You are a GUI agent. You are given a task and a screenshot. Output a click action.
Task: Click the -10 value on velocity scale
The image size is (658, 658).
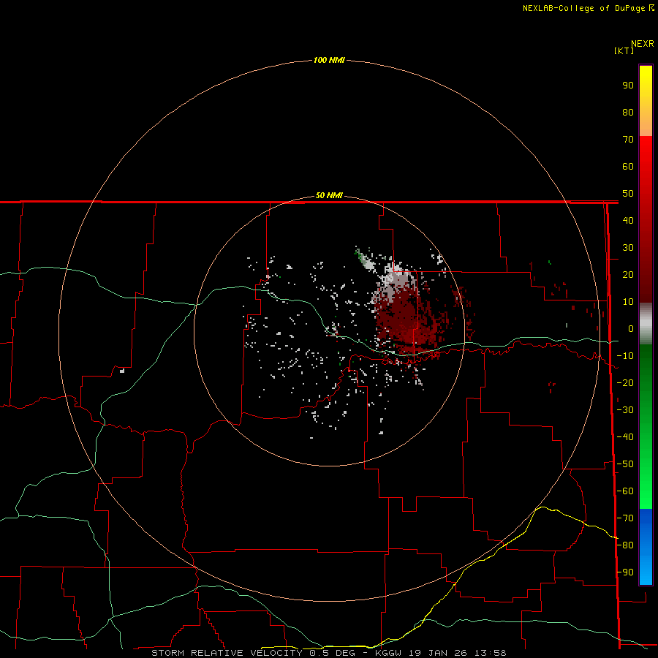625,356
